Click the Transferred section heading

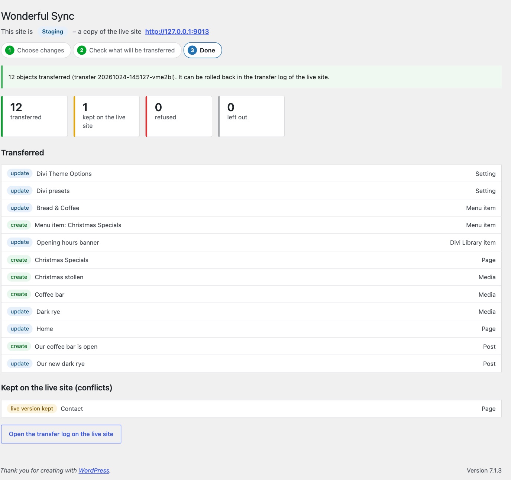(22, 152)
